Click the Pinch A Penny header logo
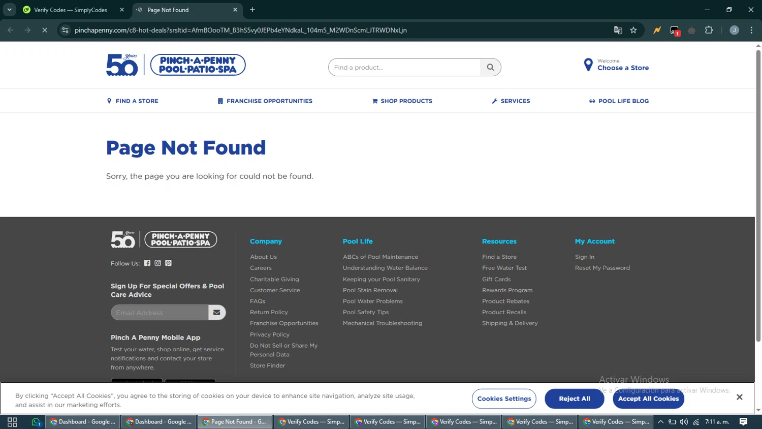This screenshot has width=762, height=429. pos(176,65)
